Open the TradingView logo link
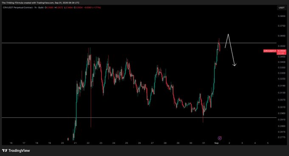Image resolution: width=289 pixels, height=156 pixels. pos(16,150)
